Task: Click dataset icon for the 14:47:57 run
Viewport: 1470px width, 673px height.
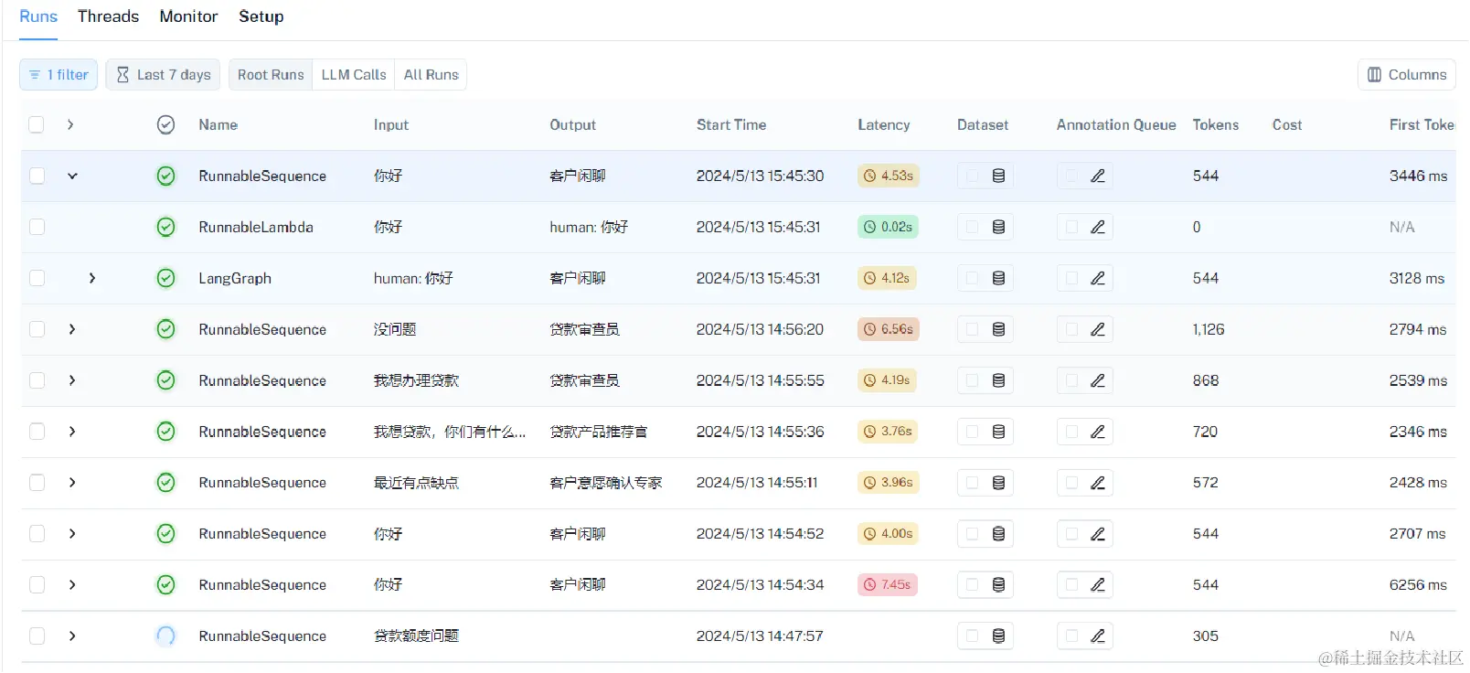Action: 998,636
